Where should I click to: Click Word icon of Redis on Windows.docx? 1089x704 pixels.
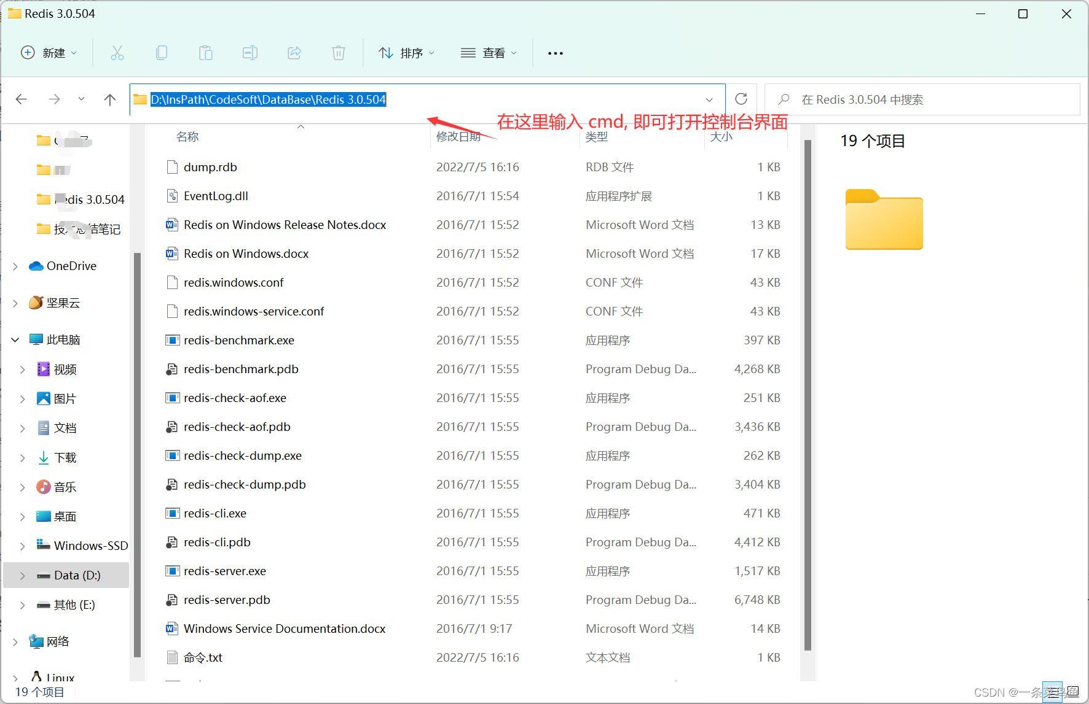coord(172,253)
